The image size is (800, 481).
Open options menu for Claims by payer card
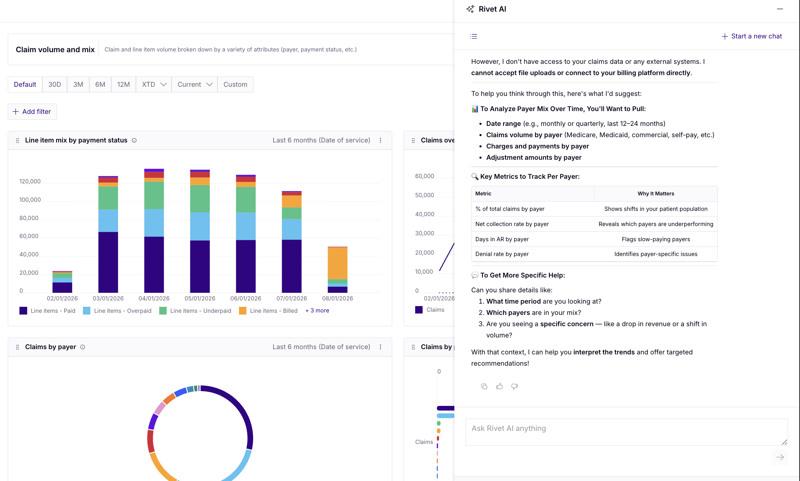tap(381, 347)
